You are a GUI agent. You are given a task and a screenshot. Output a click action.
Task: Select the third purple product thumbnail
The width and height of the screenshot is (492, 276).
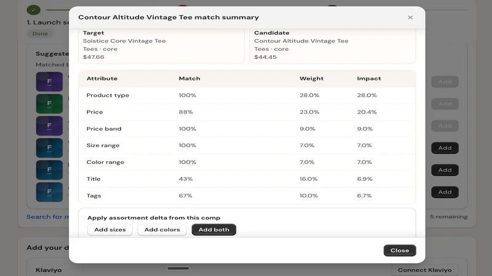49,126
